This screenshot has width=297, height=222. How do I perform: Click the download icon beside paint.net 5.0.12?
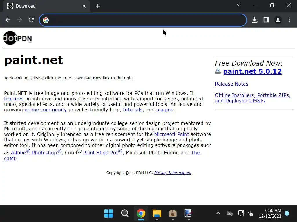tap(218, 71)
